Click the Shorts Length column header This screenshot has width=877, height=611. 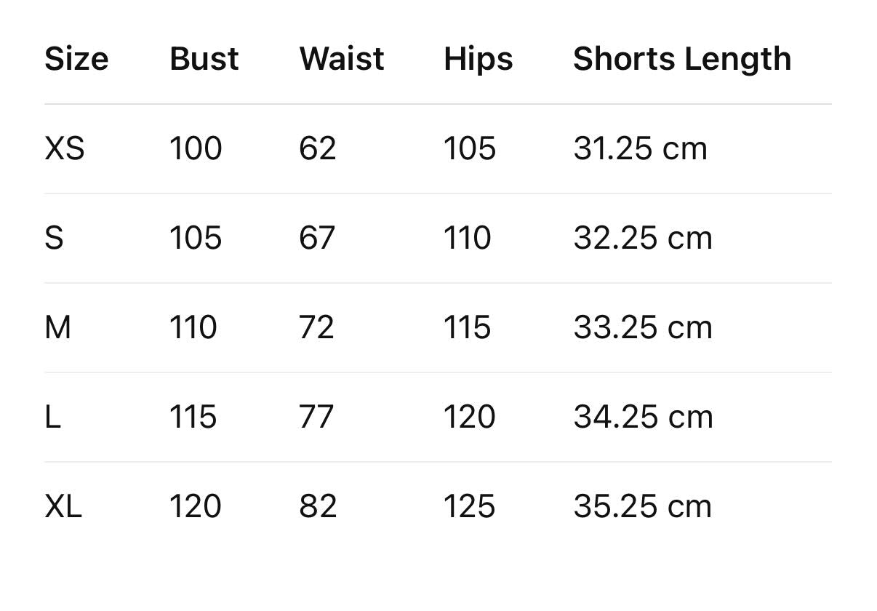[681, 59]
